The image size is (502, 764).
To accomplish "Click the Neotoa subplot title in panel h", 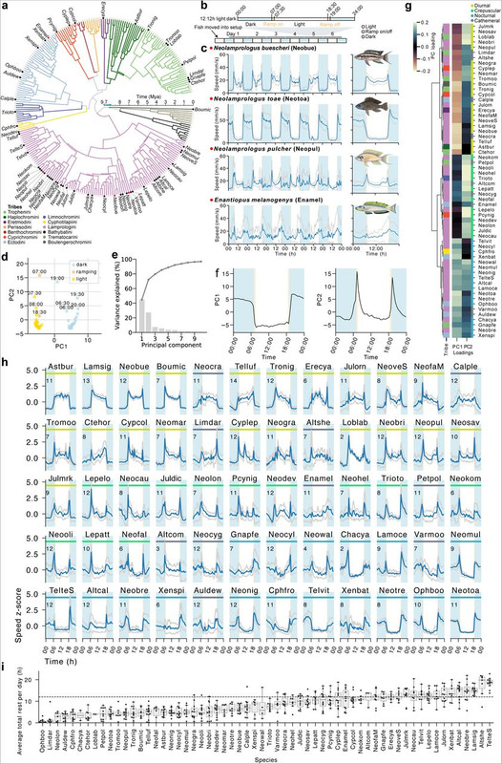I will point(465,590).
